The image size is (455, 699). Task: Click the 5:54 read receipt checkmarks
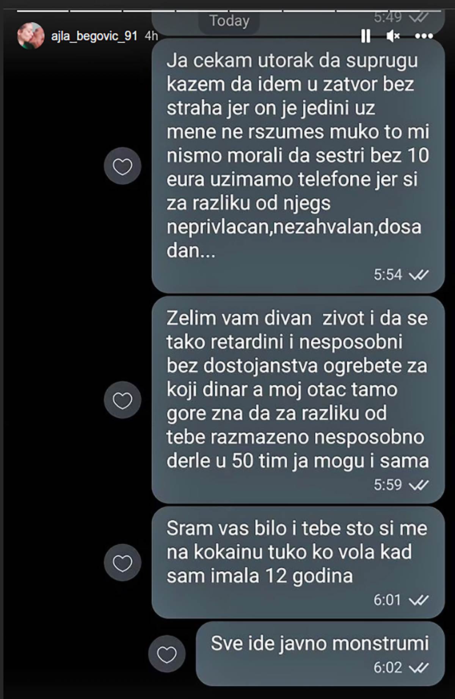pos(419,275)
